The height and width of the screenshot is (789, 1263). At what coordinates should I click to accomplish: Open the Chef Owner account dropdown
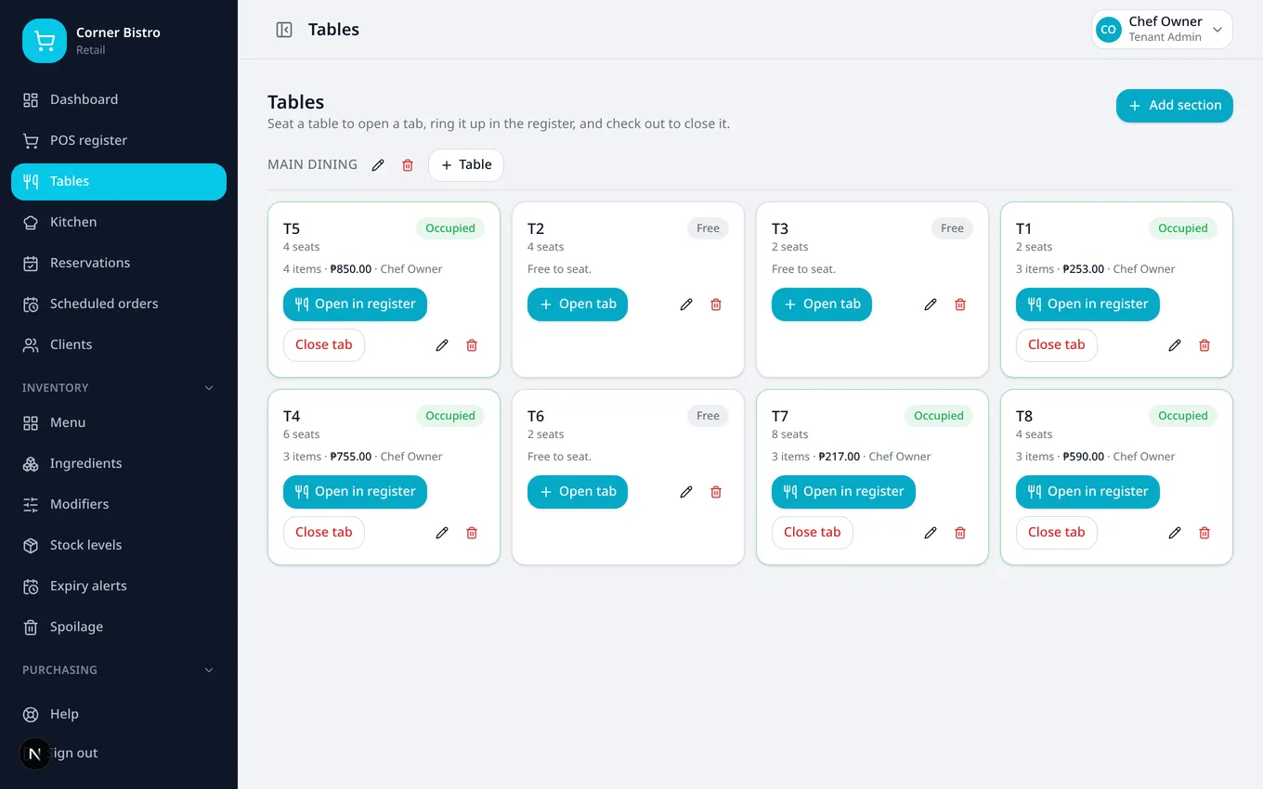point(1162,30)
